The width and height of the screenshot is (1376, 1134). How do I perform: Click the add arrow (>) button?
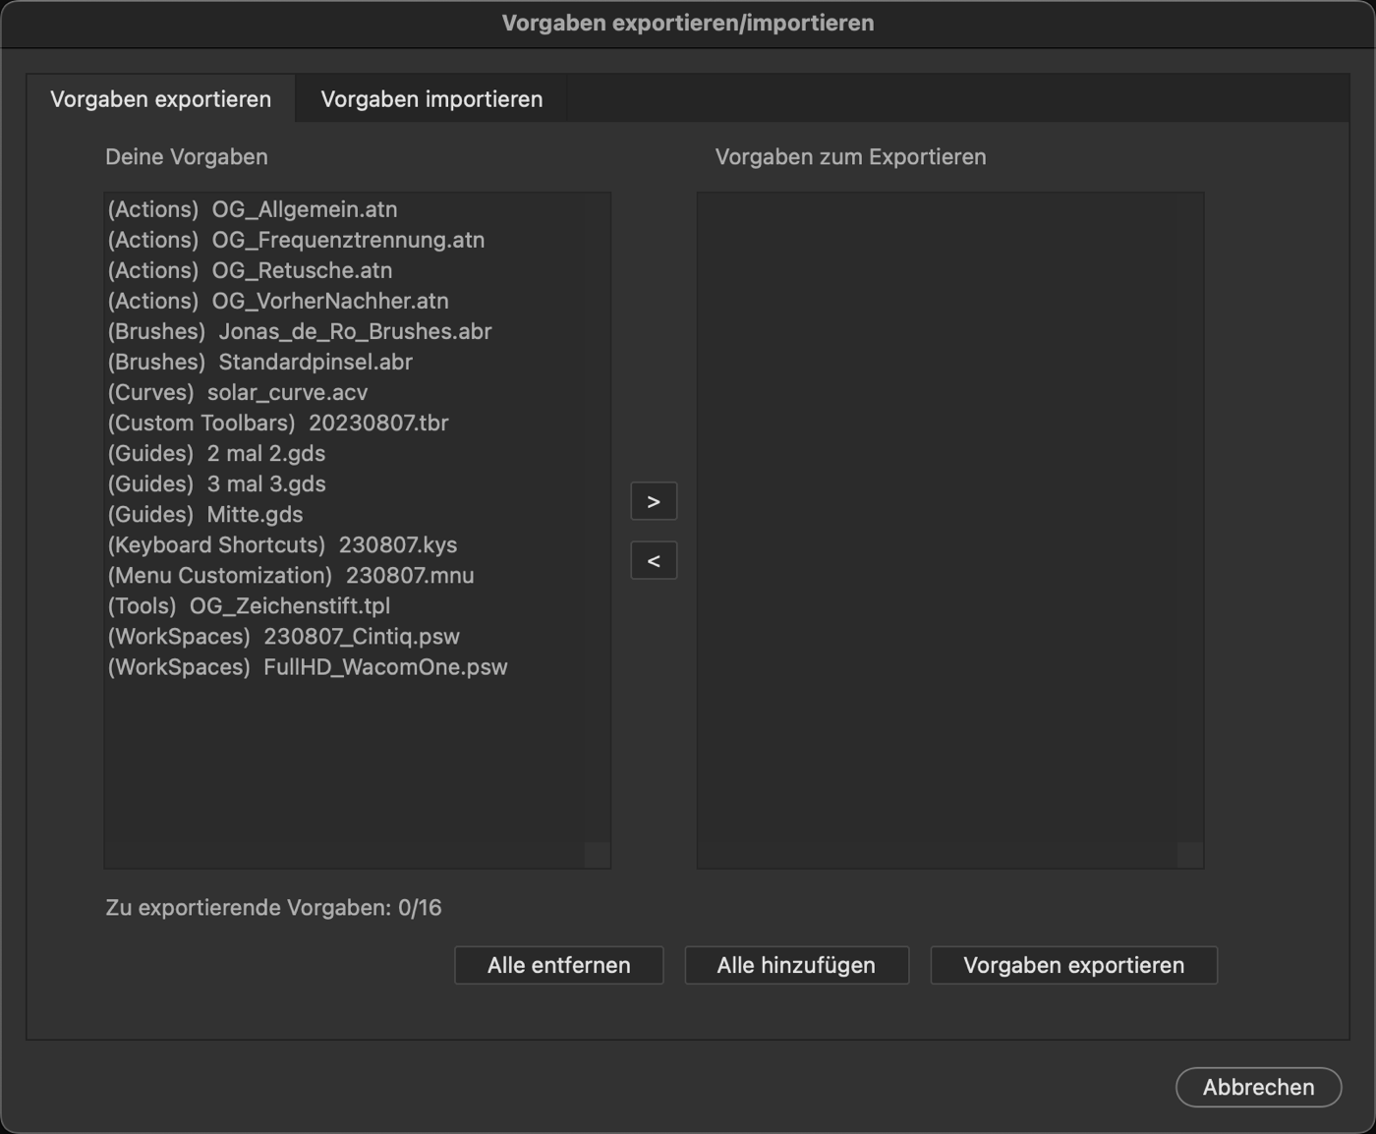click(x=654, y=502)
